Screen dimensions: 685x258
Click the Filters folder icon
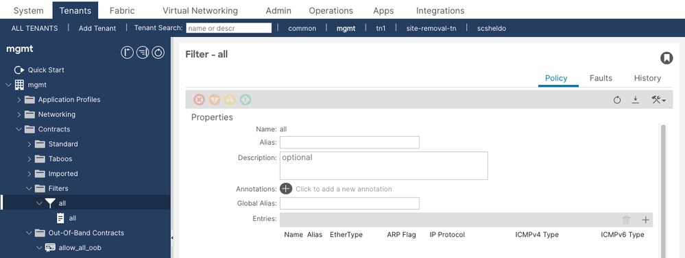[40, 188]
